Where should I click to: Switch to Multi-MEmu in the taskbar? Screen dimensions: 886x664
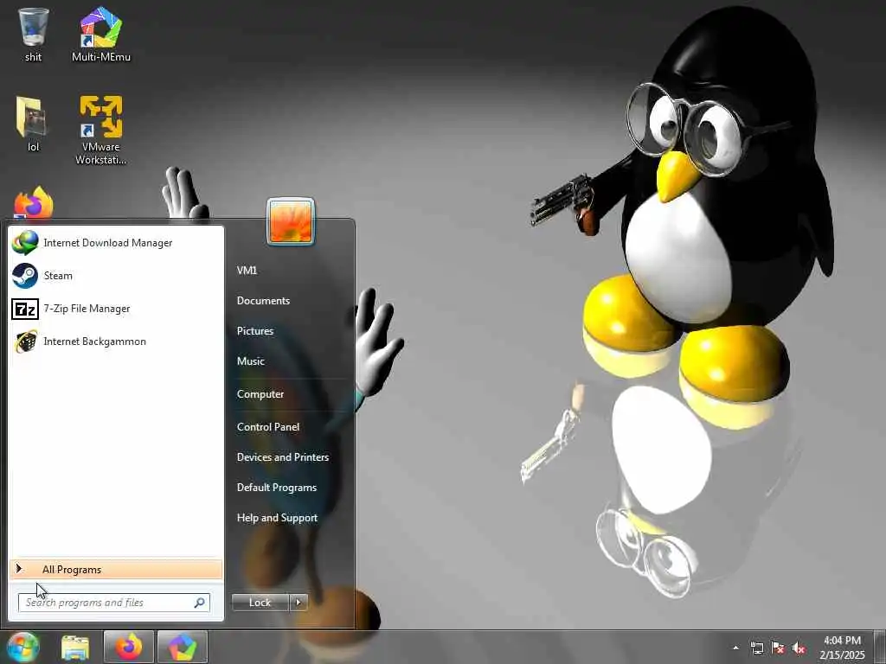(x=182, y=647)
